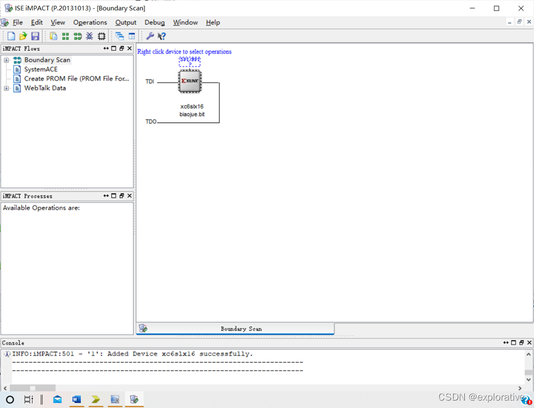Cascade the windows using toolbar icon
534x408 pixels.
tap(120, 36)
